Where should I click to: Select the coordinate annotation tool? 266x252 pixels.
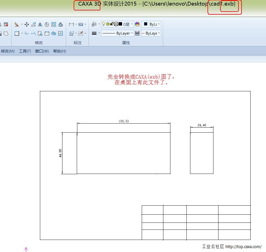[x=71, y=33]
